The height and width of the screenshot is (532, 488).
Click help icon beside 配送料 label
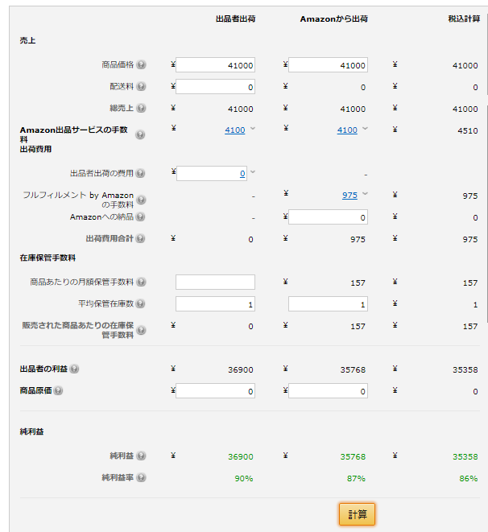(x=142, y=87)
